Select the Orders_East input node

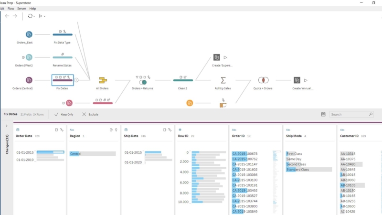click(x=29, y=34)
